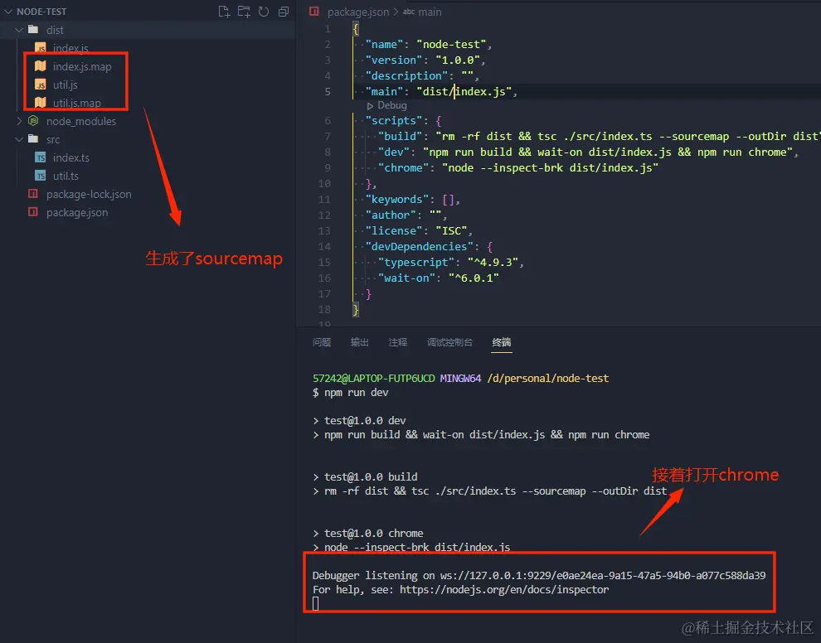Open index.js.map file
The image size is (821, 643).
[82, 66]
